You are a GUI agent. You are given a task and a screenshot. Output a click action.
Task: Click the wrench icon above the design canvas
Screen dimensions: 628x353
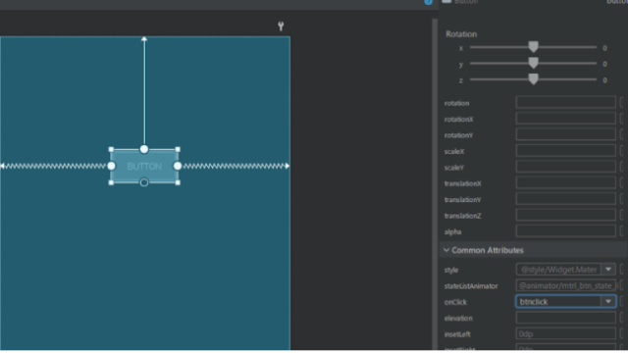pos(281,26)
